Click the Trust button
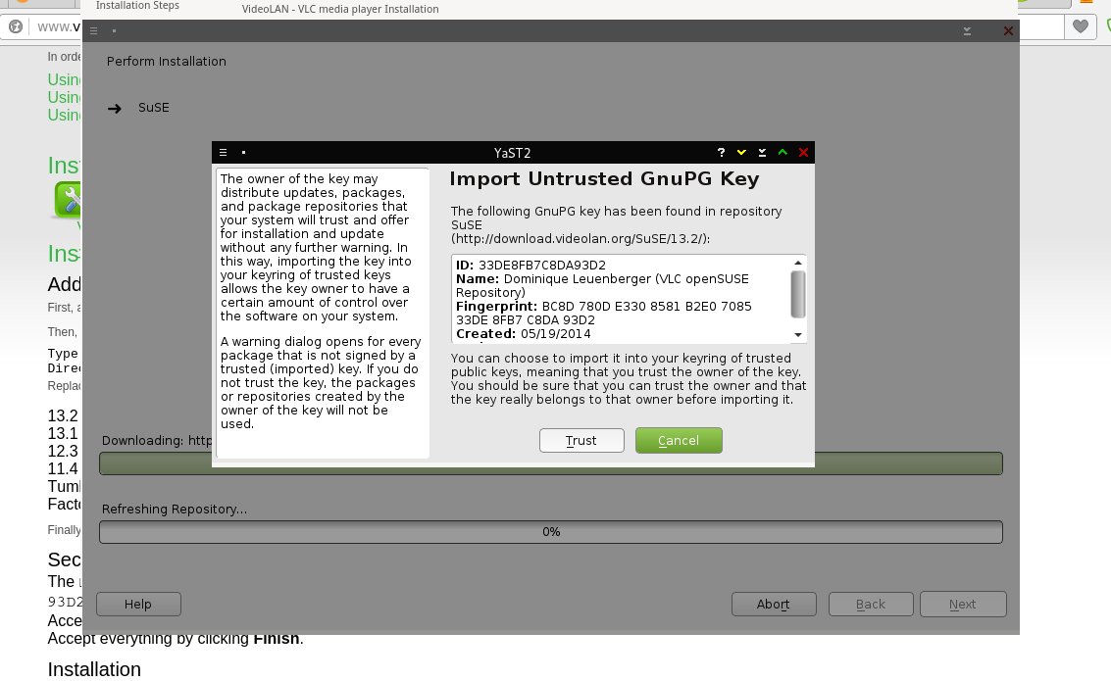This screenshot has width=1111, height=681. click(x=581, y=440)
